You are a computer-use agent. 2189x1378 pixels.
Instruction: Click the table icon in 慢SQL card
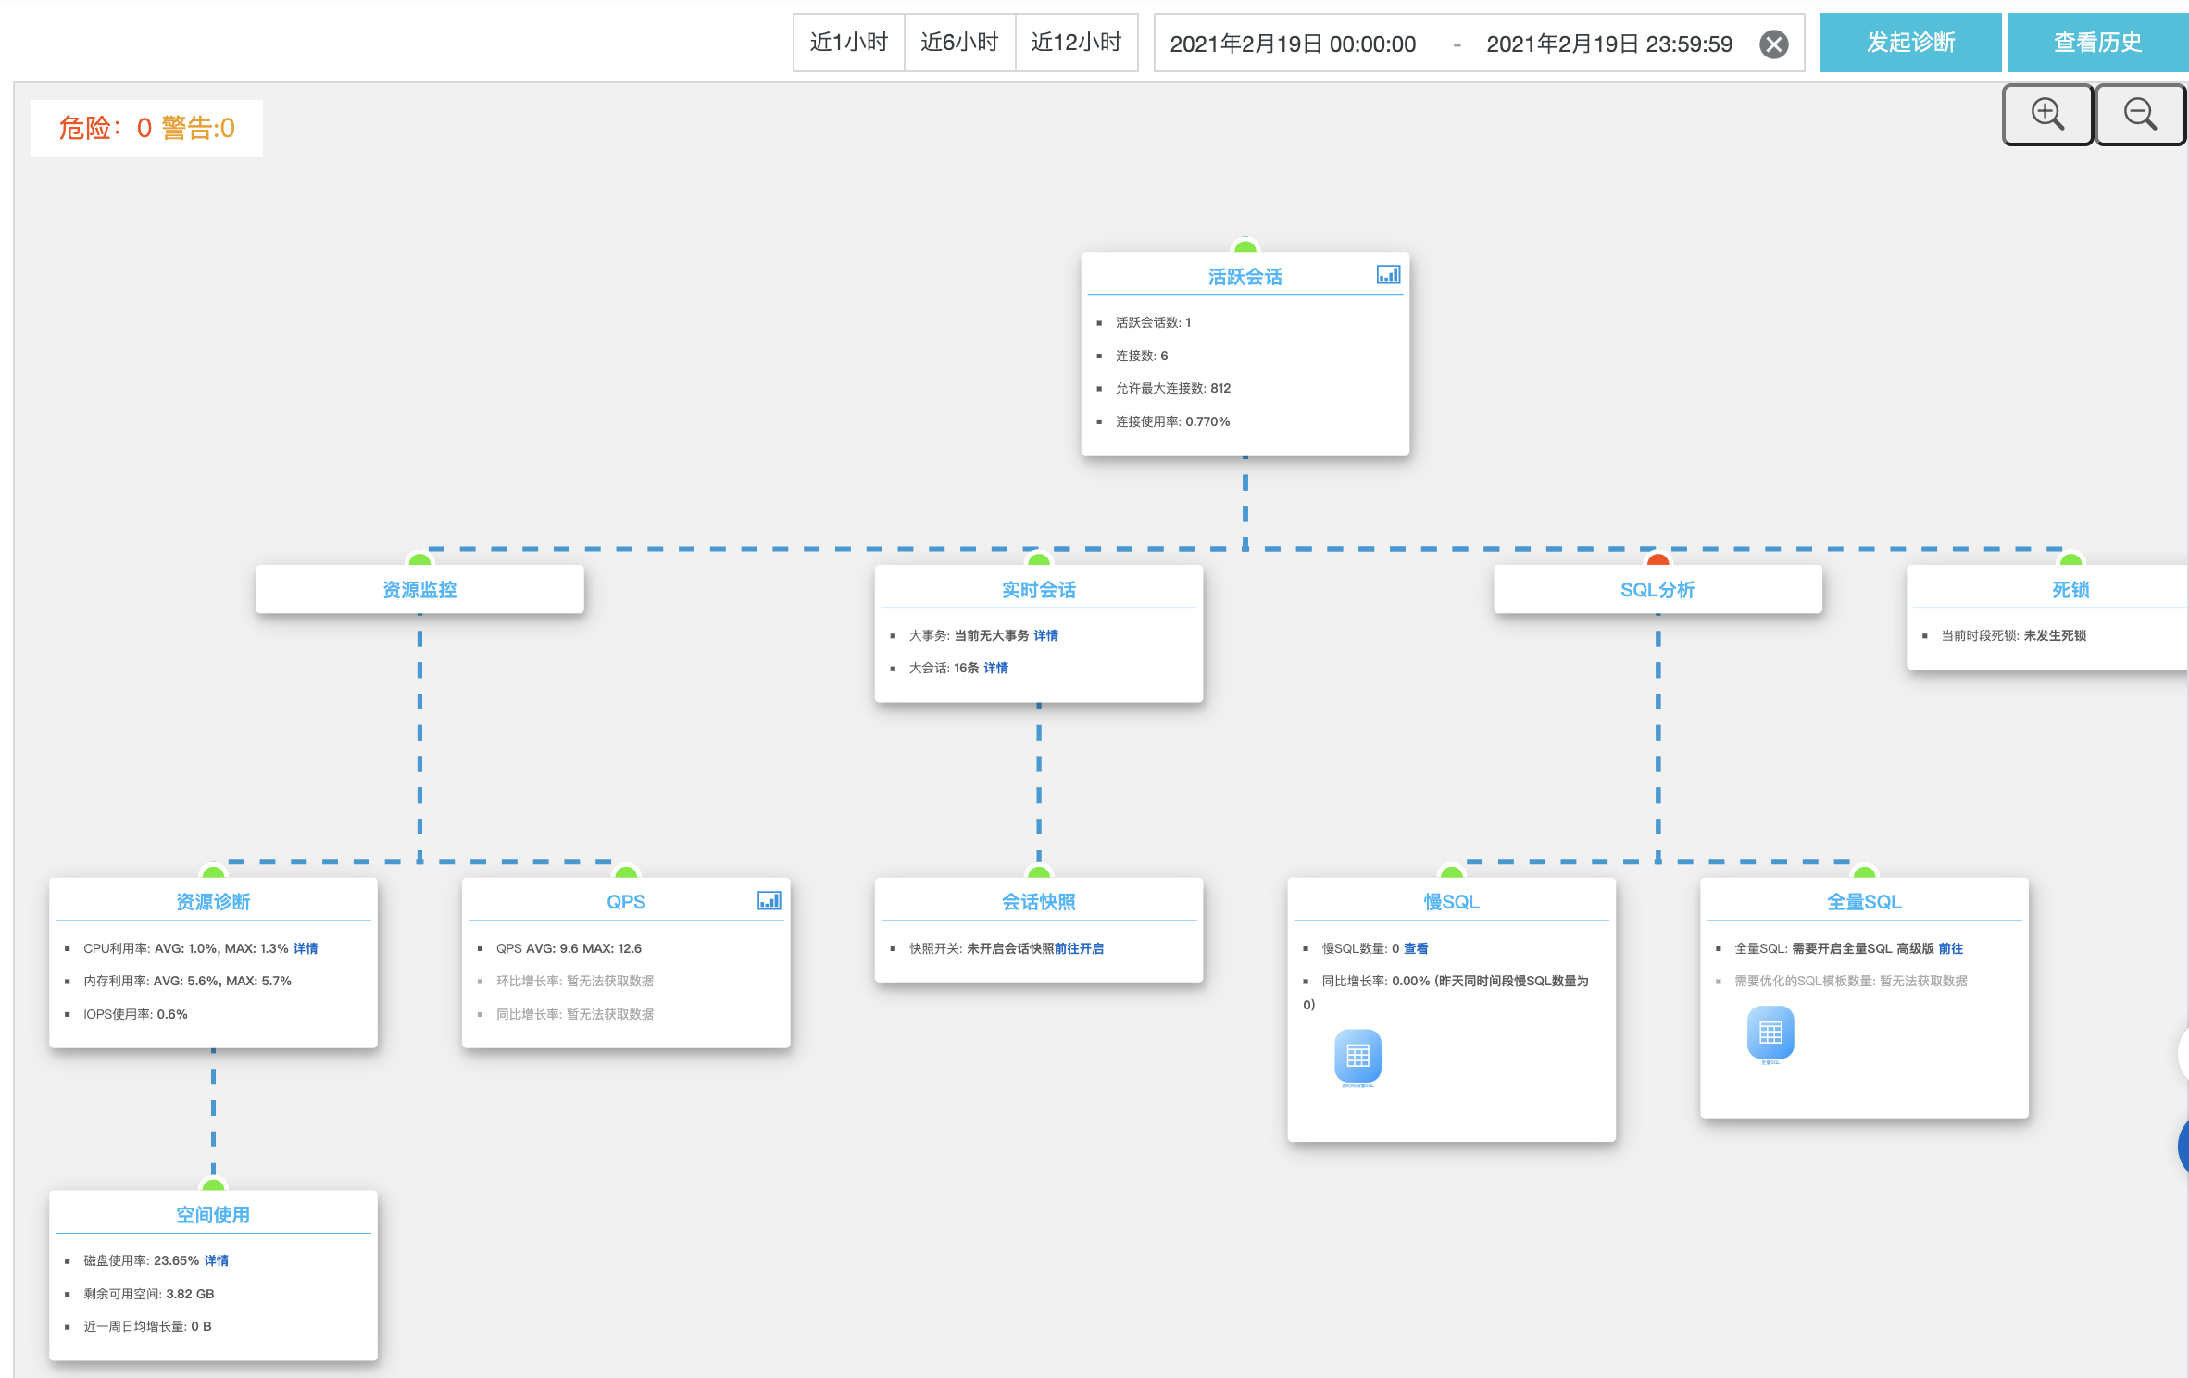pyautogui.click(x=1357, y=1056)
